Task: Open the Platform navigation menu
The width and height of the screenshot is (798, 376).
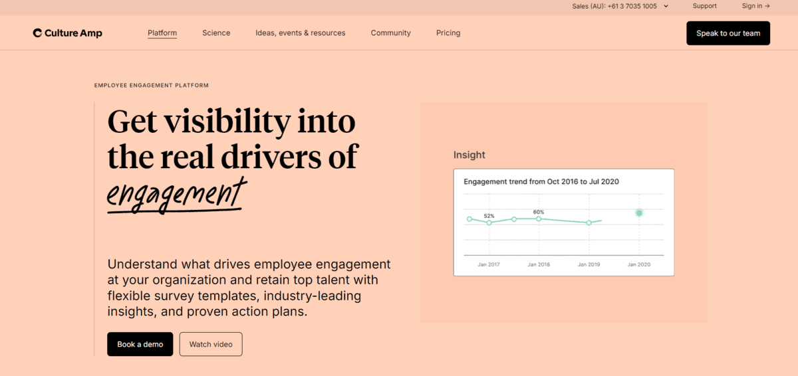Action: point(162,33)
